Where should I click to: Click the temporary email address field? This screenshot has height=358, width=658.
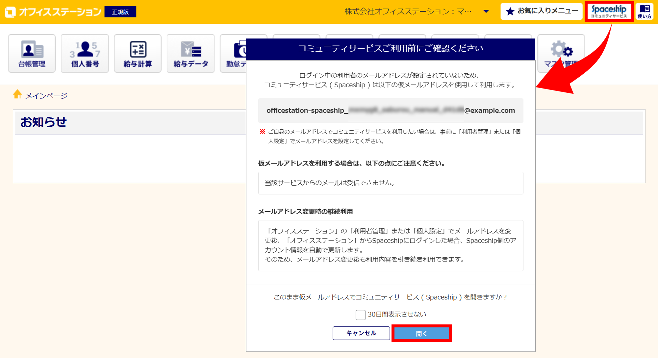pyautogui.click(x=391, y=111)
